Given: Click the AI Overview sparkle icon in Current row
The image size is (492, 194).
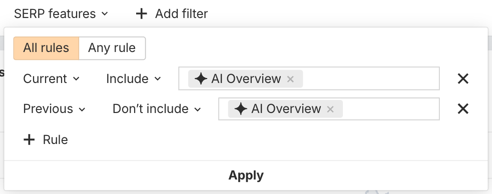Looking at the screenshot, I should pyautogui.click(x=201, y=79).
